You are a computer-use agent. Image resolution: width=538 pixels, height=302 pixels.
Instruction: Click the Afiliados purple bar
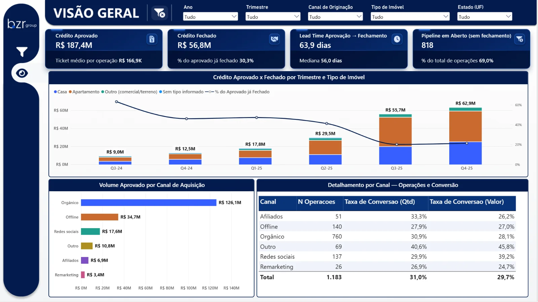click(x=85, y=260)
